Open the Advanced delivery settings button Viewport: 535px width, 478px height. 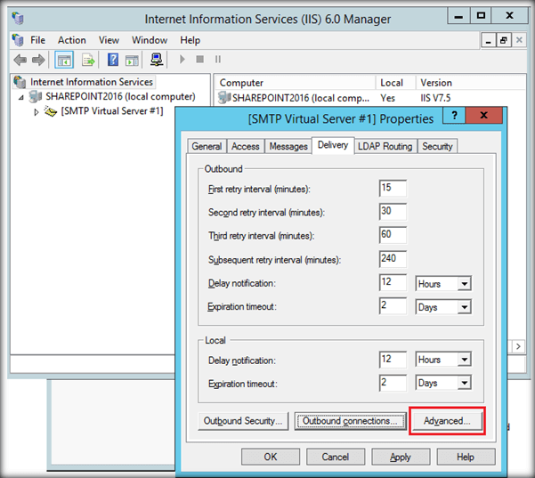coord(447,421)
